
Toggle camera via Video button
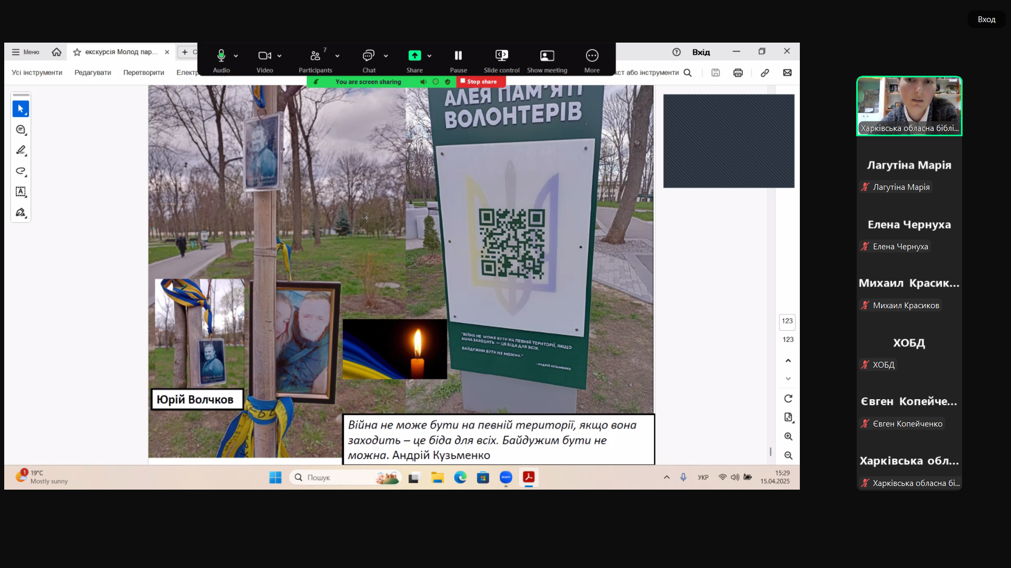point(264,60)
